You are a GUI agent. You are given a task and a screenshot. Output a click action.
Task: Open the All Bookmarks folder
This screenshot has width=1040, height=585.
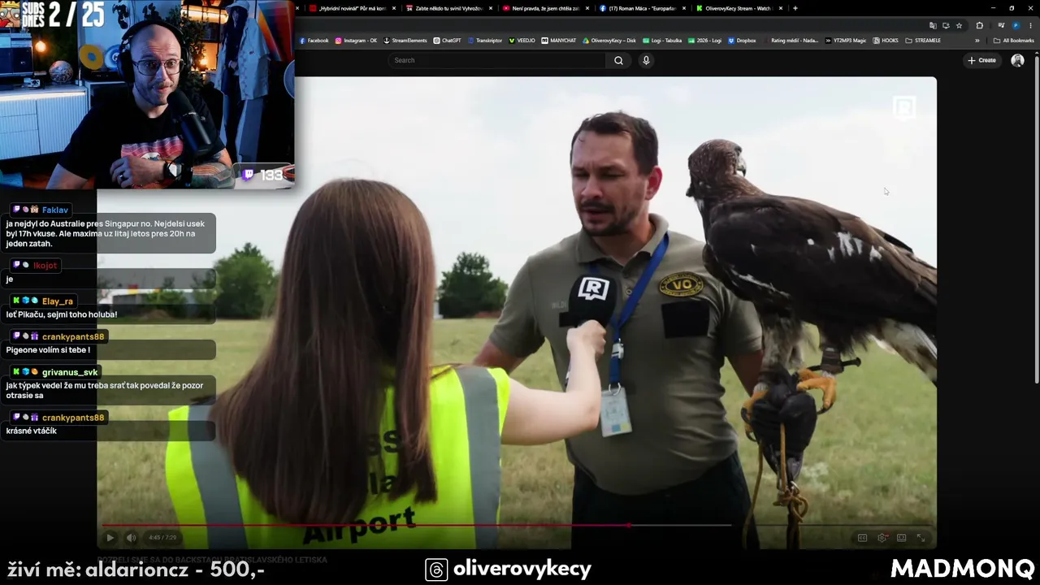[x=1013, y=41]
